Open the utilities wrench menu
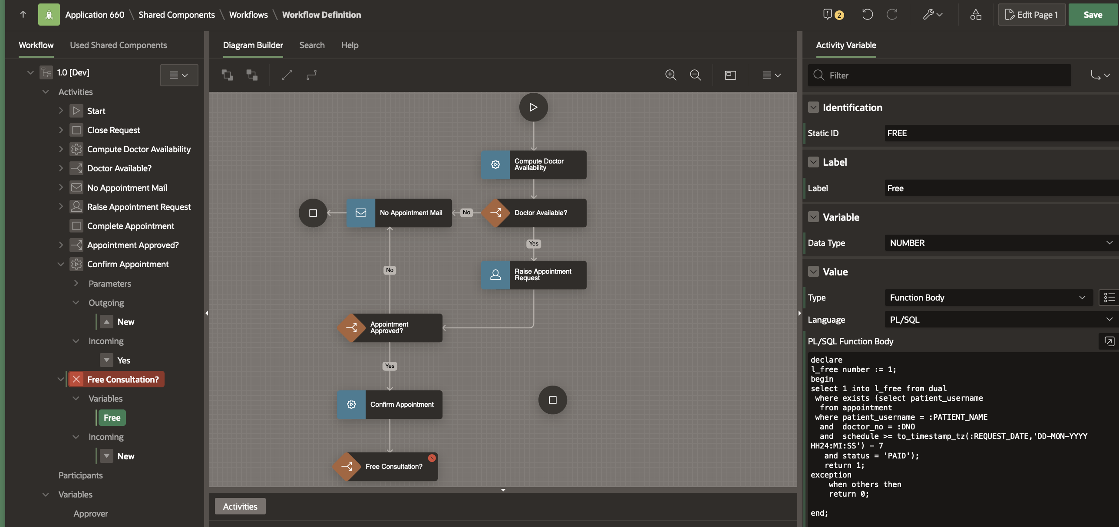 coord(932,15)
